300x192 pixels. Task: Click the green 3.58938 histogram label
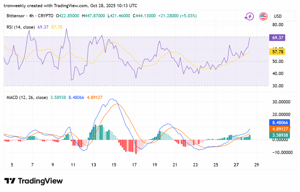279,135
